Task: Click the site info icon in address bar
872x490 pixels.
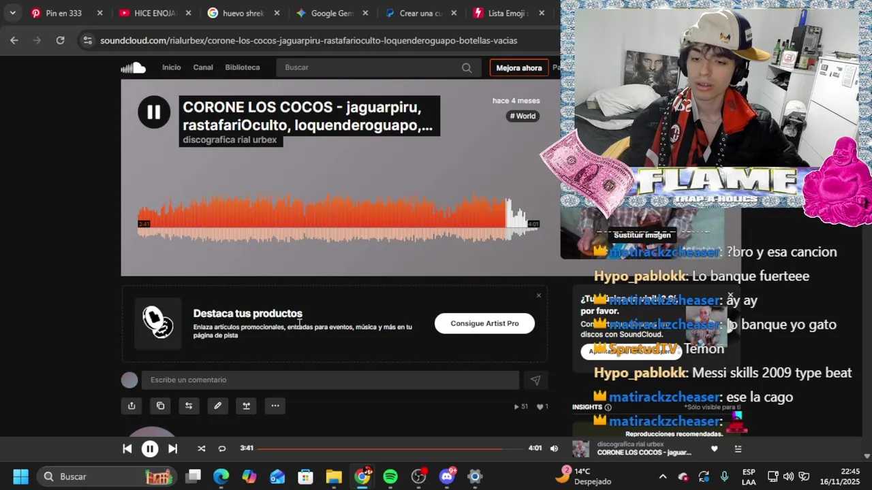Action: click(87, 41)
